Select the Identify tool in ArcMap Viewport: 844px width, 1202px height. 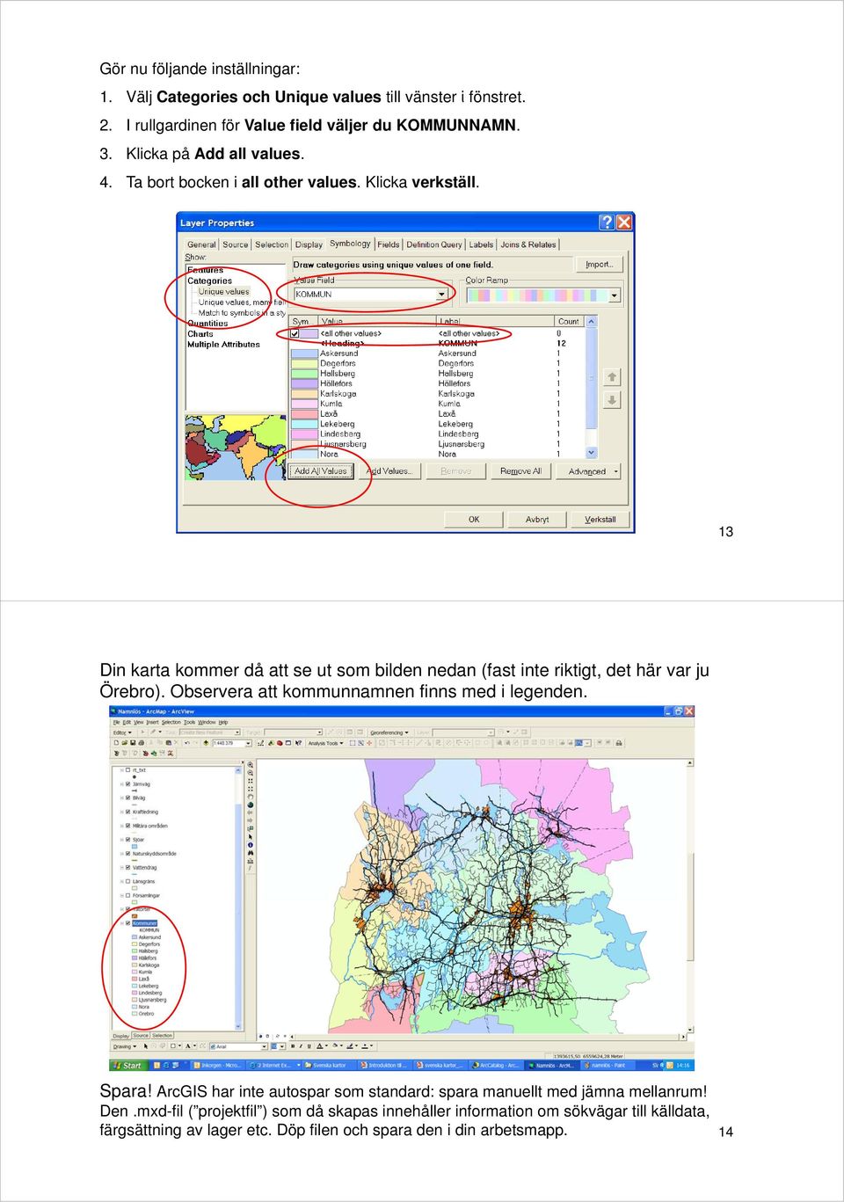[x=251, y=845]
